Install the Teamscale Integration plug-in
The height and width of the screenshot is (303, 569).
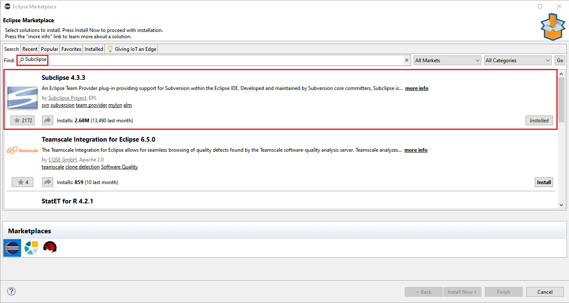pos(544,182)
